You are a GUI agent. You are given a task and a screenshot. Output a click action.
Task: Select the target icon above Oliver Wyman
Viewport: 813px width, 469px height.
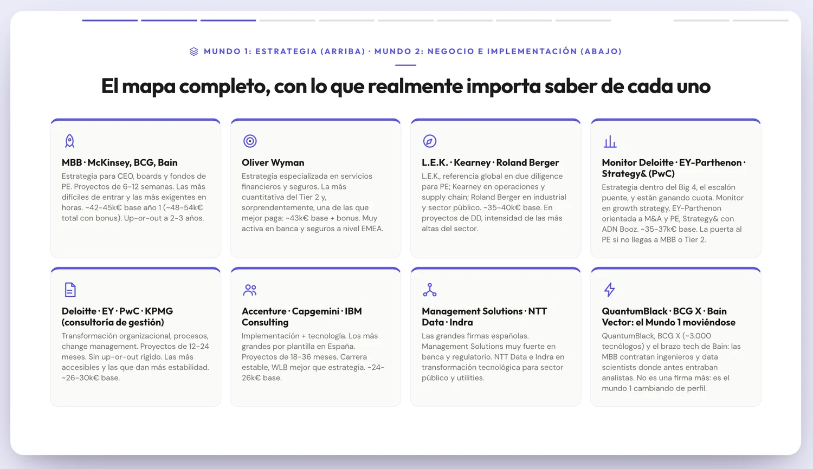pyautogui.click(x=250, y=141)
